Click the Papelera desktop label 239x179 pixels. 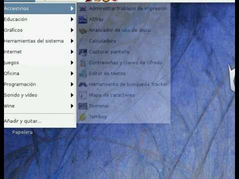point(22,132)
